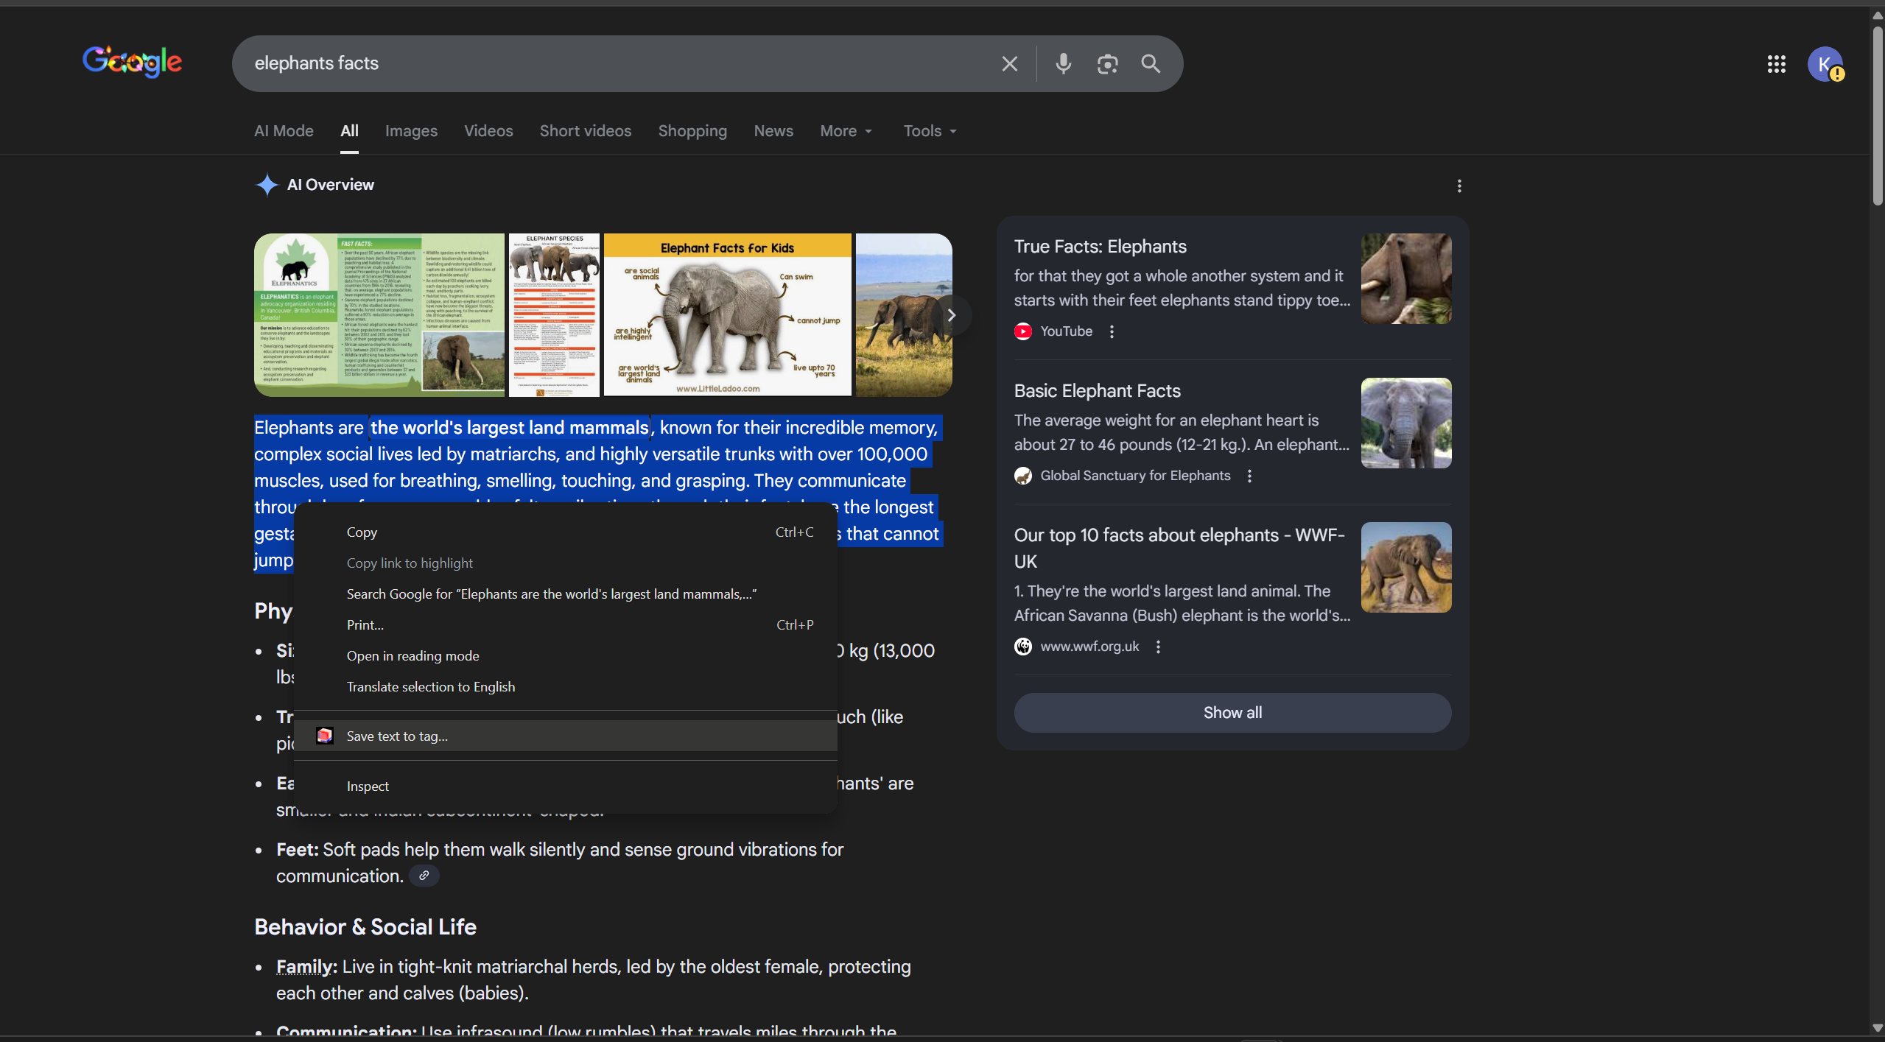Switch to the Images tab
Image resolution: width=1885 pixels, height=1042 pixels.
[411, 131]
